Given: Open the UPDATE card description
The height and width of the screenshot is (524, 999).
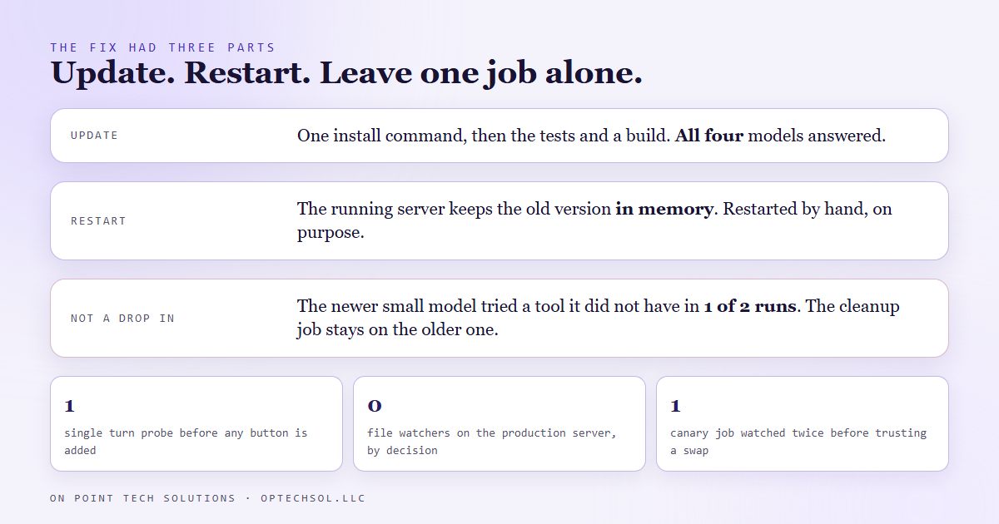Looking at the screenshot, I should click(591, 136).
